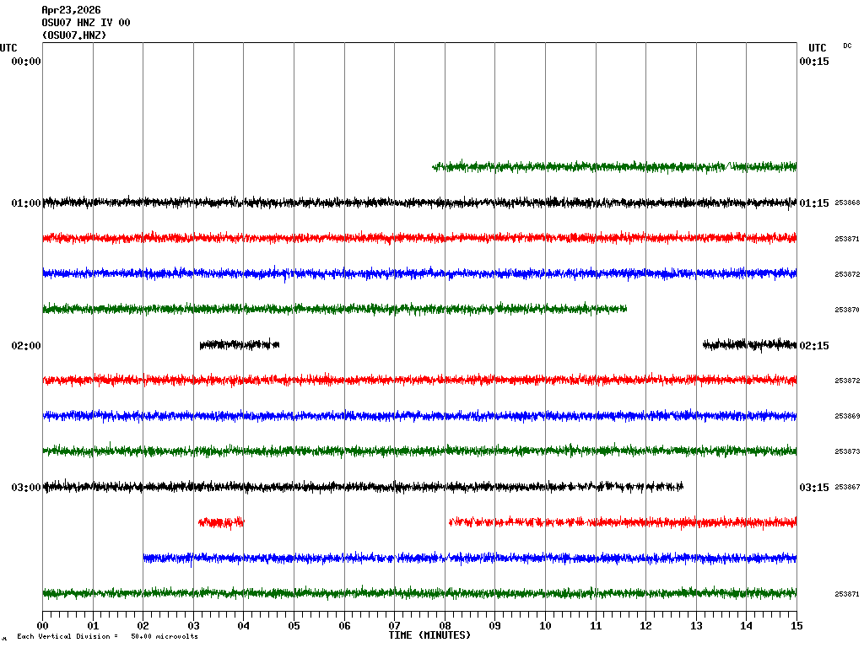The image size is (864, 648).
Task: Click the 253869 trace value label
Action: (847, 417)
